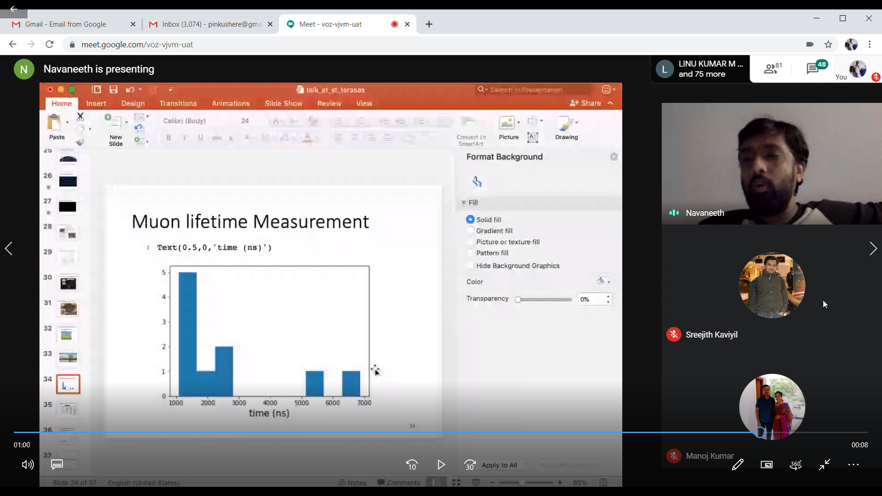
Task: Open the Home ribbon tab in PowerPoint
Action: pos(62,103)
